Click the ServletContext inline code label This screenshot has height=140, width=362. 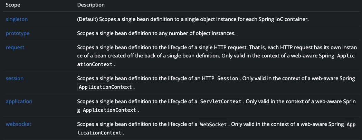coord(221,101)
